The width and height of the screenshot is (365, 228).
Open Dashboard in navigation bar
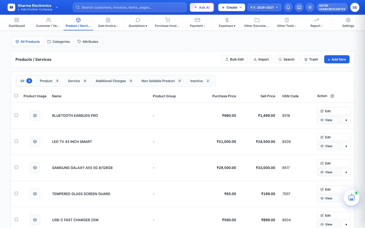(x=17, y=22)
